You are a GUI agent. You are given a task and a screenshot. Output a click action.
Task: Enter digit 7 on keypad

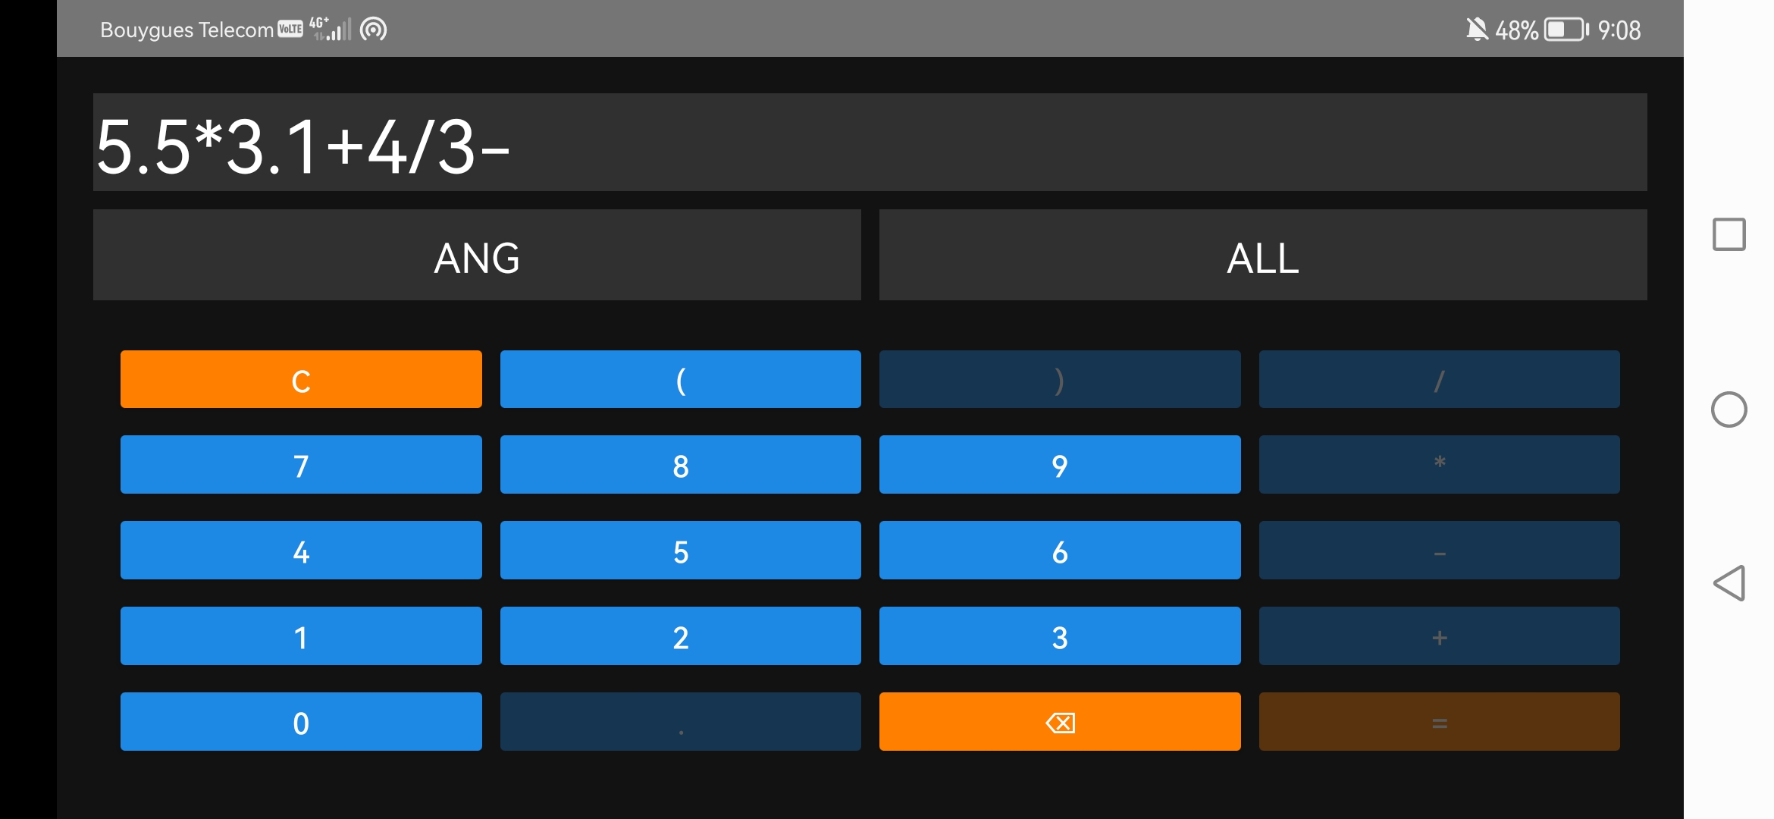301,465
